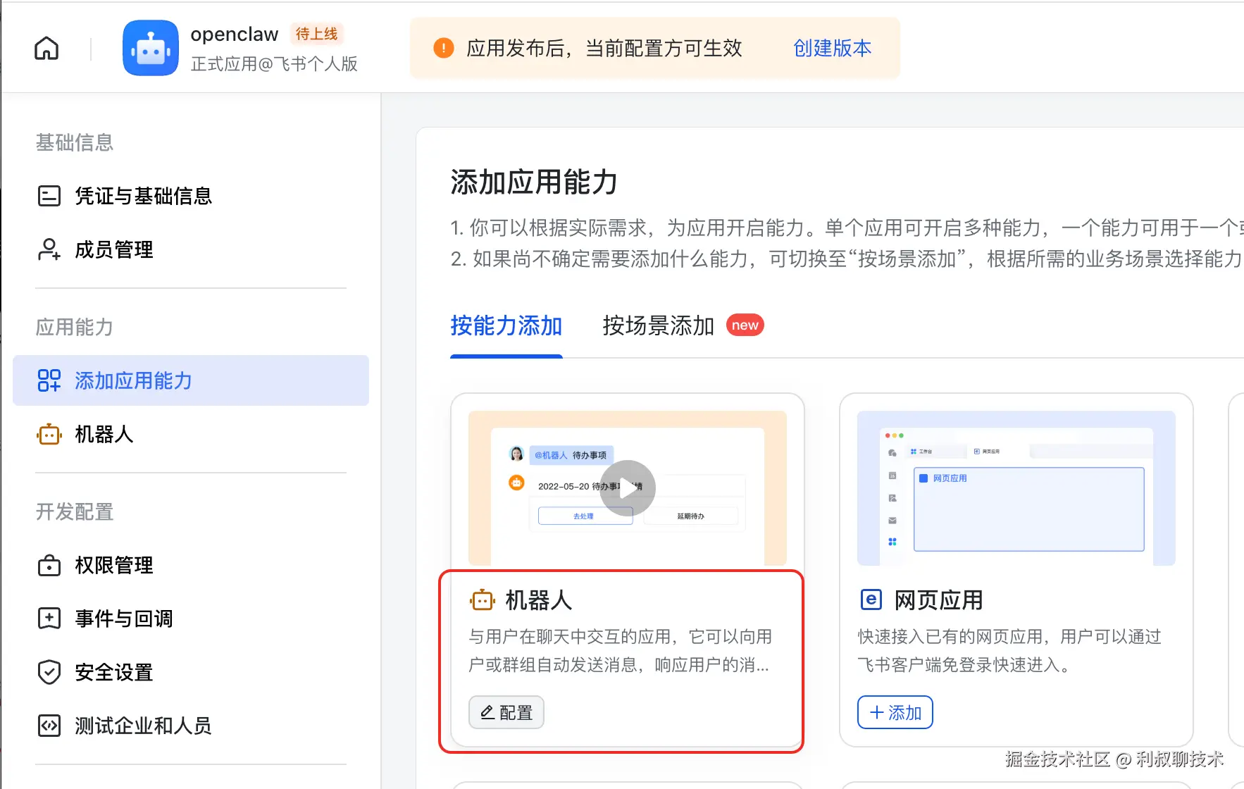Click the 成员管理 person icon
Image resolution: width=1244 pixels, height=789 pixels.
[49, 249]
